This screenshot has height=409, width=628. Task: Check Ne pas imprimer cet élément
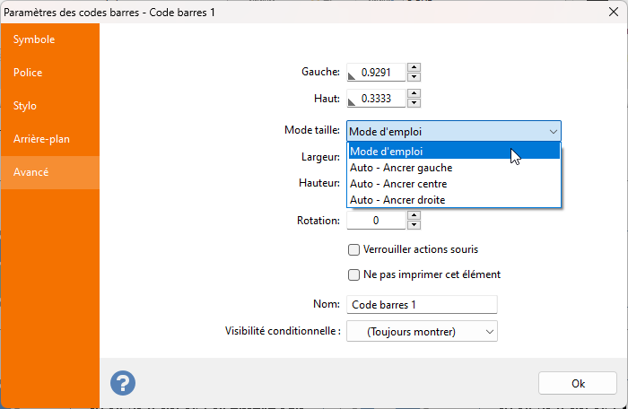click(x=353, y=275)
